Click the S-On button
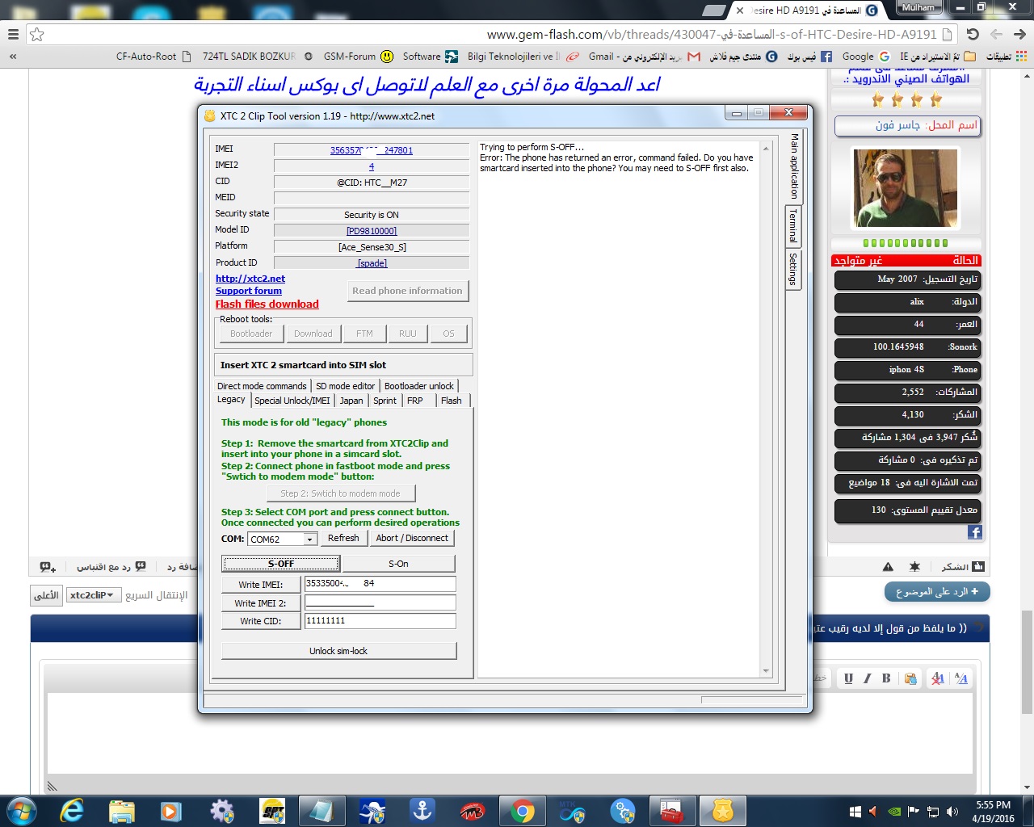Screen dimensions: 1034x827 398,564
